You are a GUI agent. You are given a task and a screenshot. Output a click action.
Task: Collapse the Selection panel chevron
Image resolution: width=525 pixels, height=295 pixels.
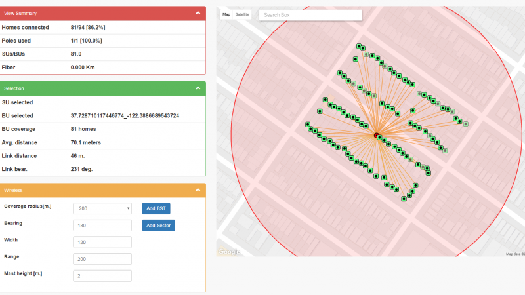click(198, 88)
